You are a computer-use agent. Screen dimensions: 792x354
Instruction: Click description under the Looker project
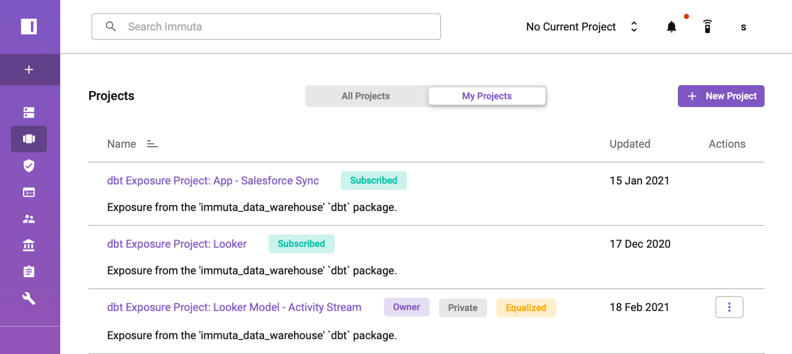[252, 270]
